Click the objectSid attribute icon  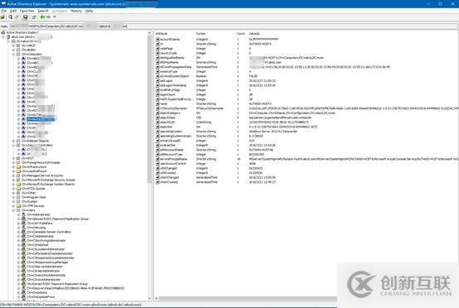point(157,127)
